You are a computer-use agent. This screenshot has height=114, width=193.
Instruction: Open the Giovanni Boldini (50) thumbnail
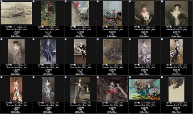tap(16, 51)
